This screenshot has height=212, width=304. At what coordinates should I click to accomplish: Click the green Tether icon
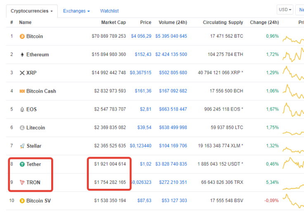coord(22,164)
